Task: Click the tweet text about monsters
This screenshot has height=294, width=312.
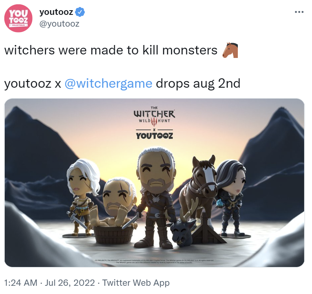Action: tap(111, 50)
